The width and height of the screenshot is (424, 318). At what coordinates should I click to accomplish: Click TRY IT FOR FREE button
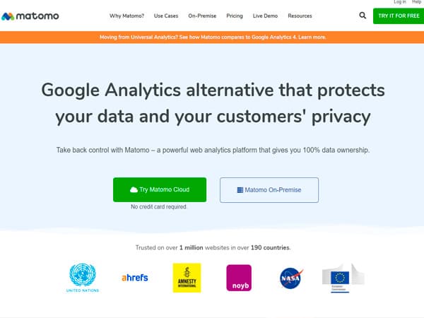tap(399, 16)
